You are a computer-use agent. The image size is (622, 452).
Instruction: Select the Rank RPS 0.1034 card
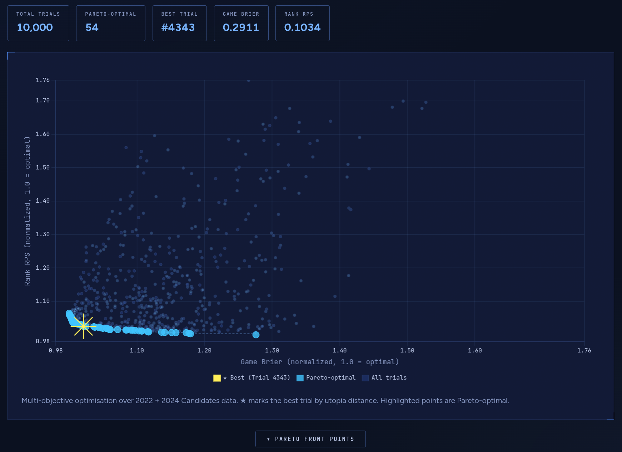pos(302,23)
